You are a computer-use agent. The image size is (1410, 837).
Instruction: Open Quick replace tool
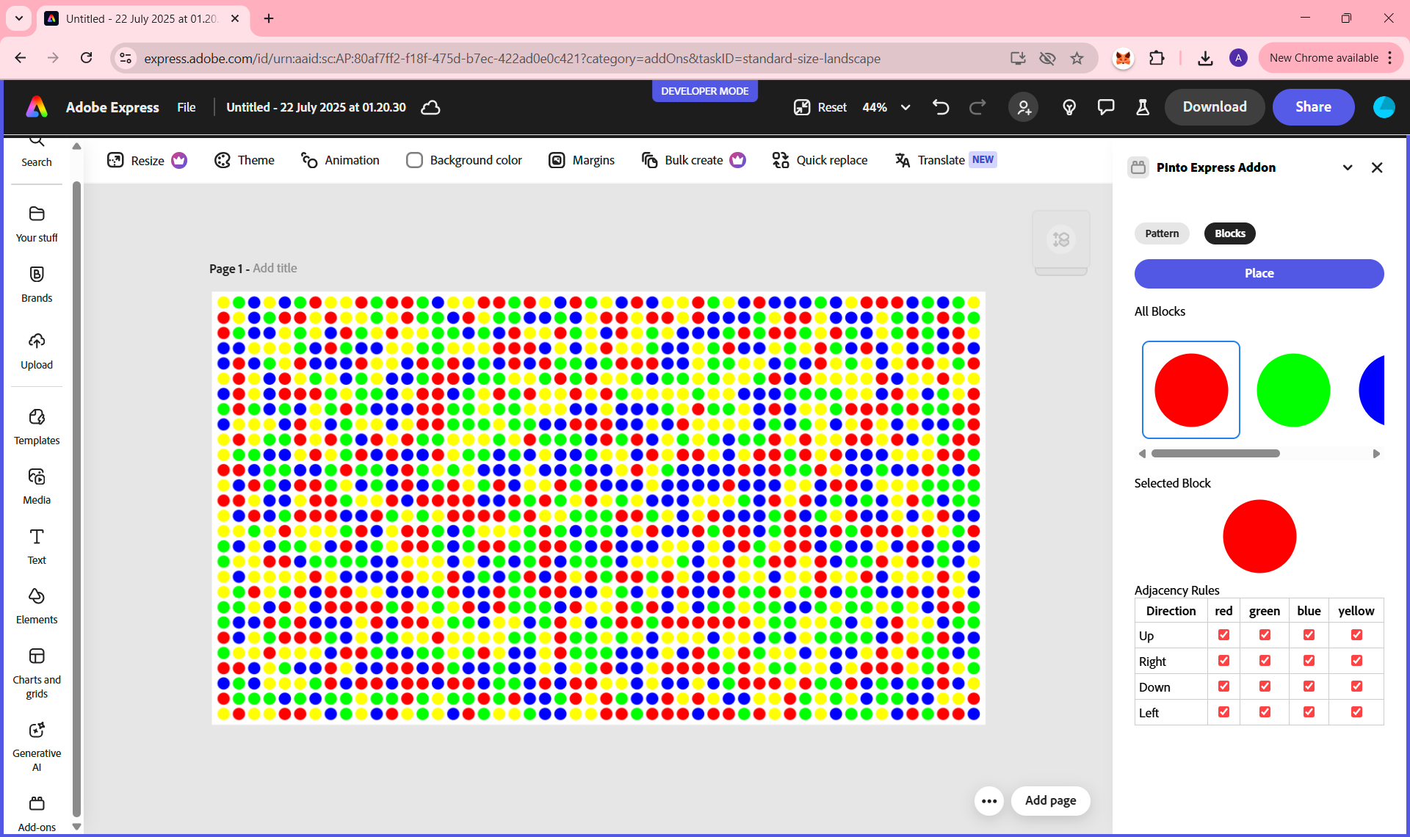(820, 160)
